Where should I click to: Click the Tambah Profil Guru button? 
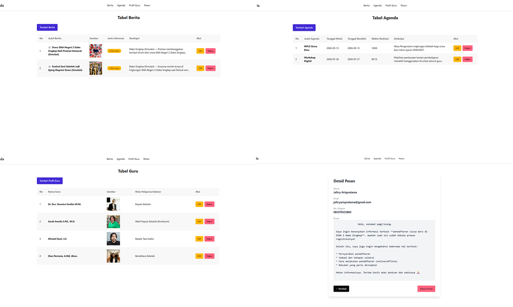tap(50, 181)
